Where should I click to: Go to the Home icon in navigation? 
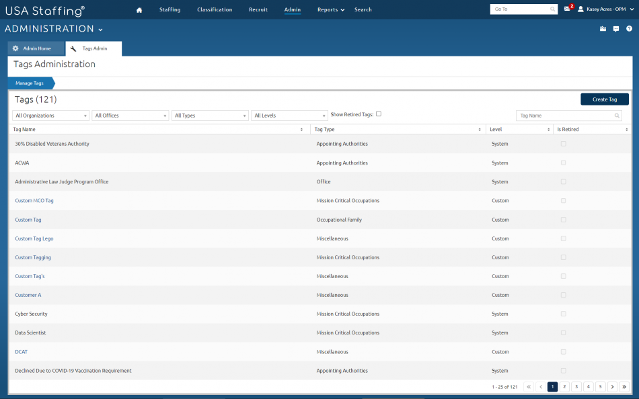coord(139,10)
